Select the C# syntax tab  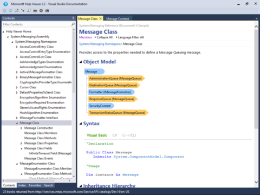[115, 135]
